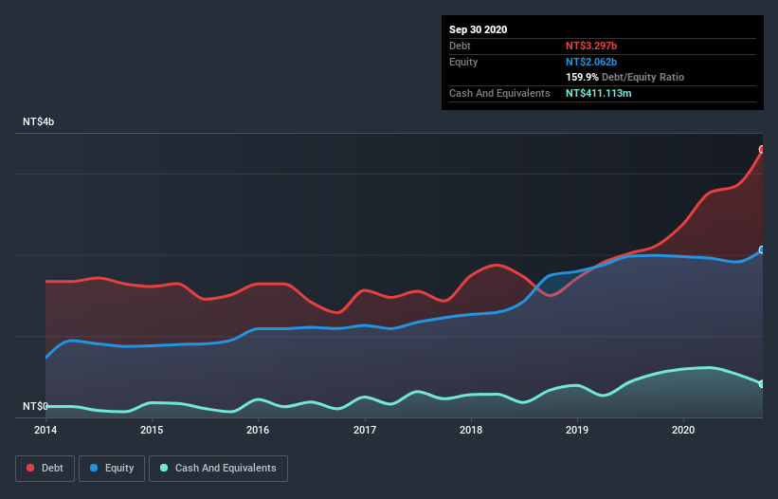
Task: Click the 2020 x-axis label
Action: (x=683, y=430)
